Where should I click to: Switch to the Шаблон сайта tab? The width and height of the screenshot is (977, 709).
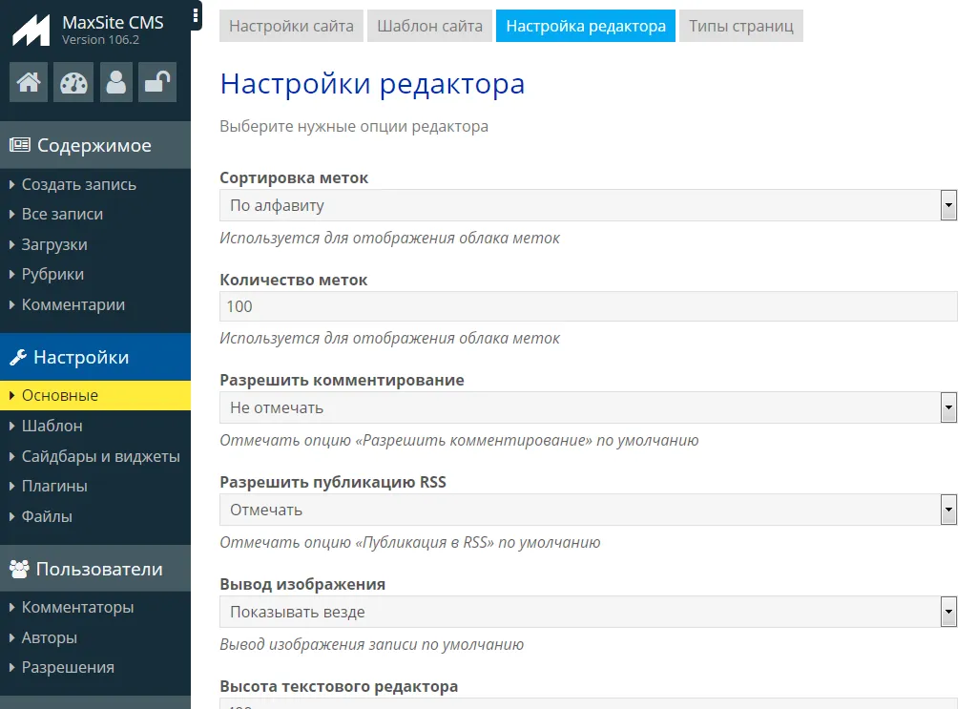coord(429,27)
